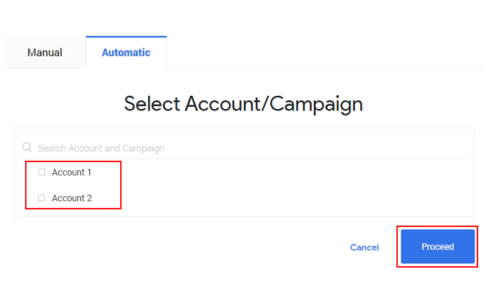Switch to the Manual tab
Image resolution: width=487 pixels, height=303 pixels.
pyautogui.click(x=45, y=52)
